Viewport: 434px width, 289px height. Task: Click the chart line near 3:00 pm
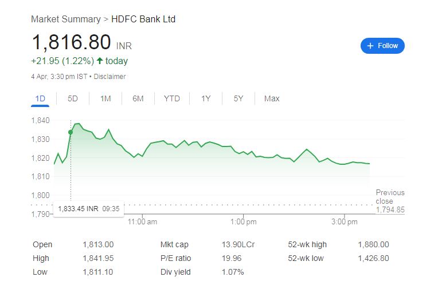[x=345, y=164]
